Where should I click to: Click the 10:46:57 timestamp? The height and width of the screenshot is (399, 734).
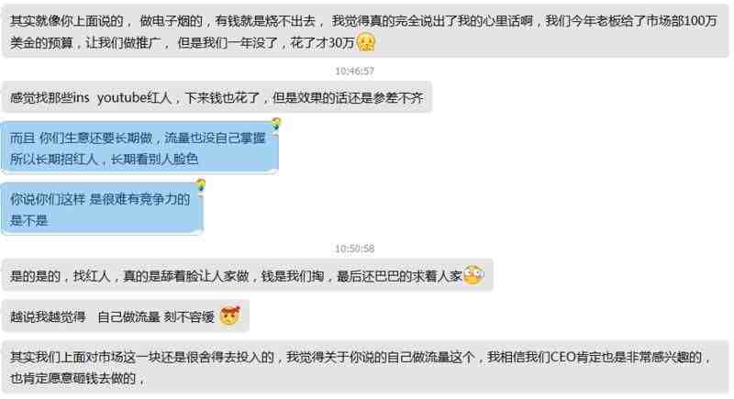tap(354, 72)
